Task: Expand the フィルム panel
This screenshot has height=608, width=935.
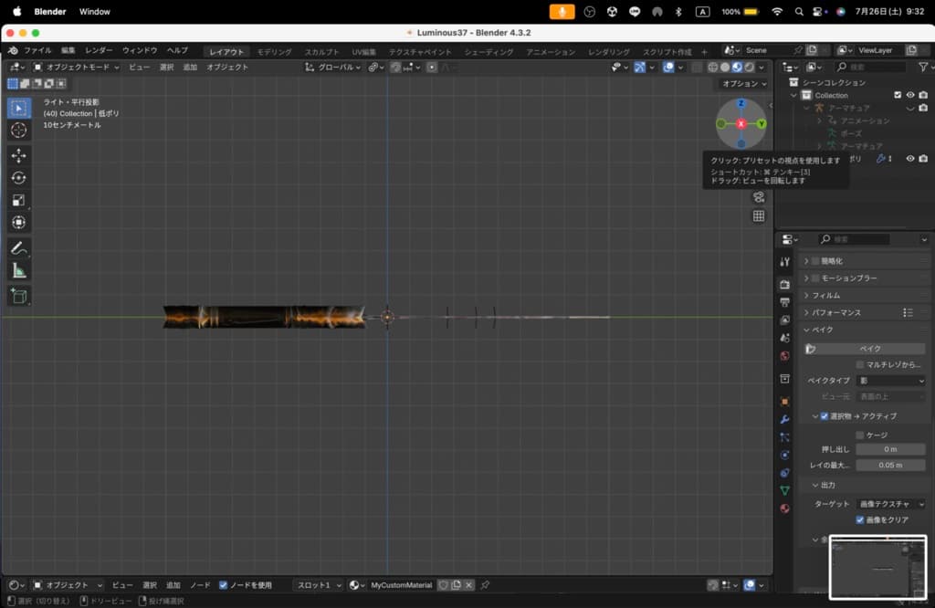Action: (x=826, y=295)
